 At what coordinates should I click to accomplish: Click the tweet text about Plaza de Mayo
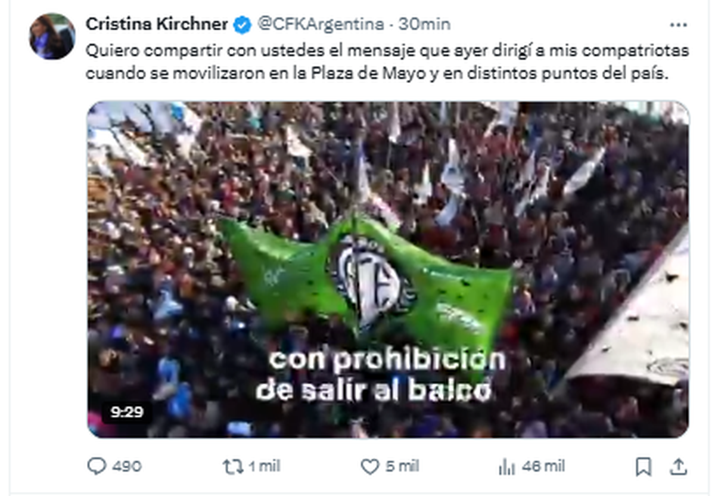click(387, 63)
